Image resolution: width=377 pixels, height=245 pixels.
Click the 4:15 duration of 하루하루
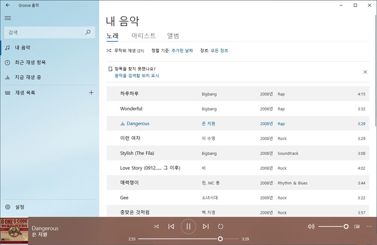pos(361,94)
